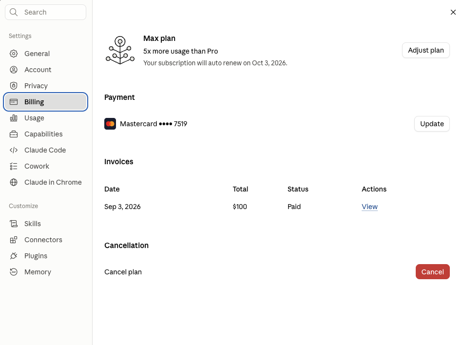Click the Usage bar chart icon
The width and height of the screenshot is (463, 345).
[x=14, y=118]
